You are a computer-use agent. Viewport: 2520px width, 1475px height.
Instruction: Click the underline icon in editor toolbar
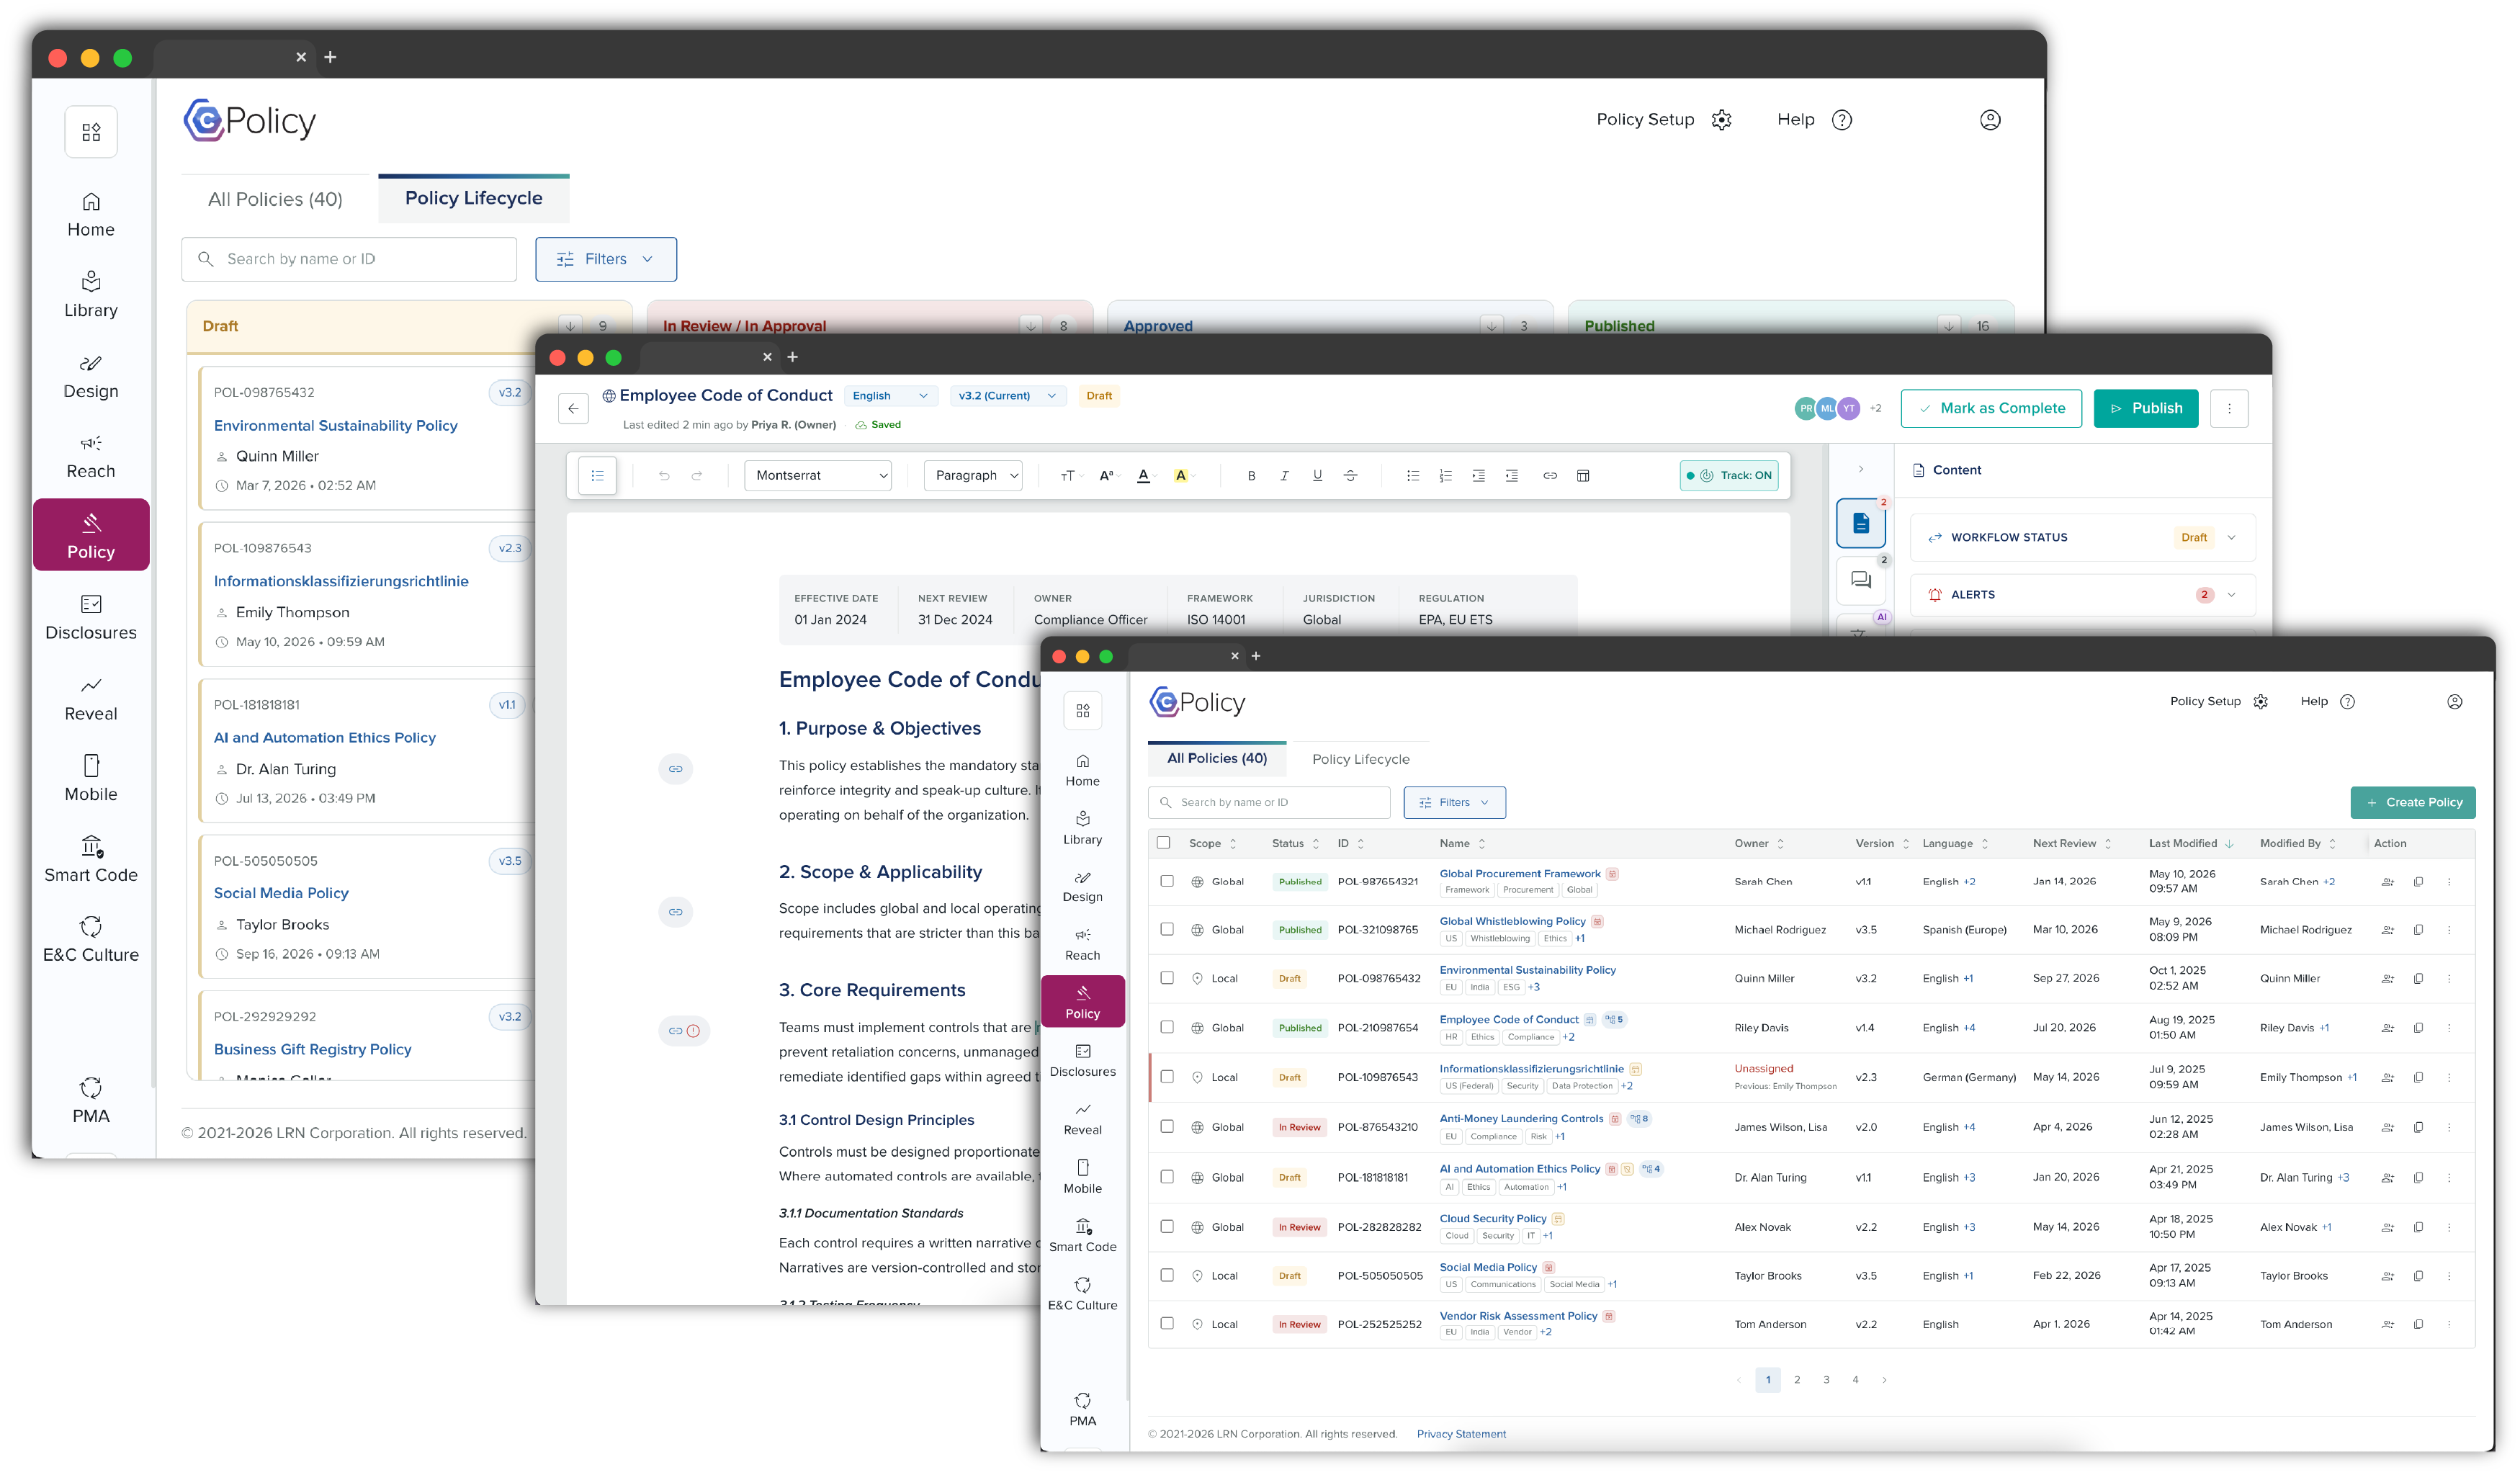click(x=1317, y=476)
